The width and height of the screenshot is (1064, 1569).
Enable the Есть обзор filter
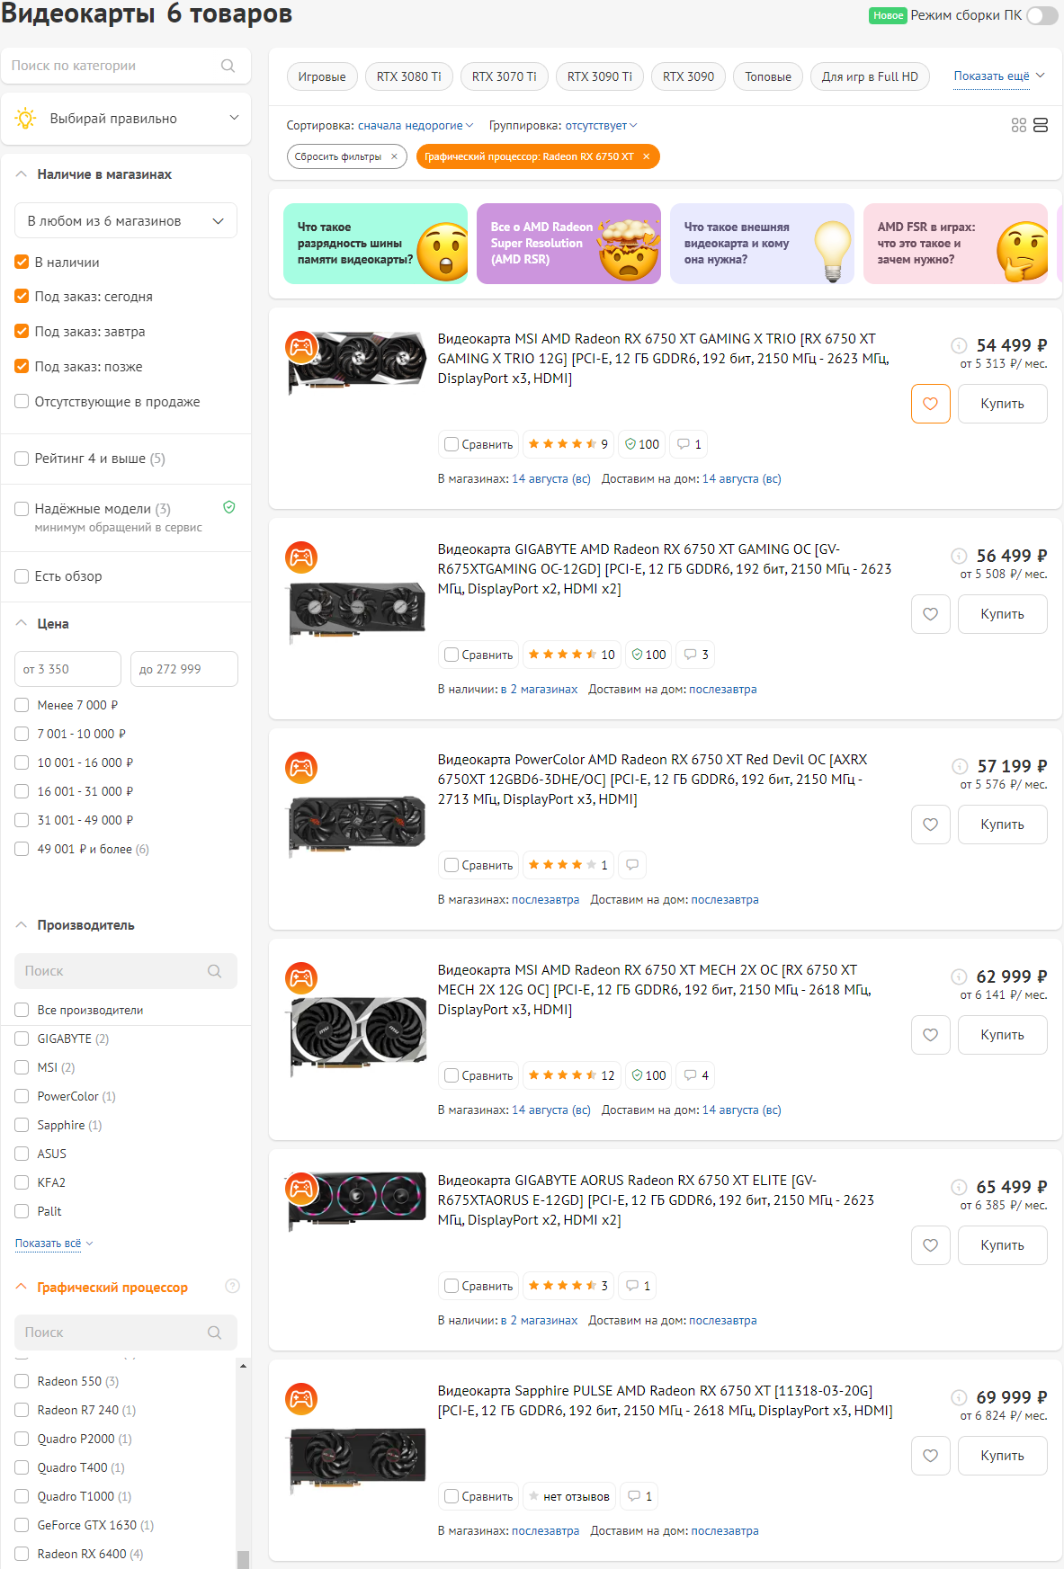tap(22, 576)
